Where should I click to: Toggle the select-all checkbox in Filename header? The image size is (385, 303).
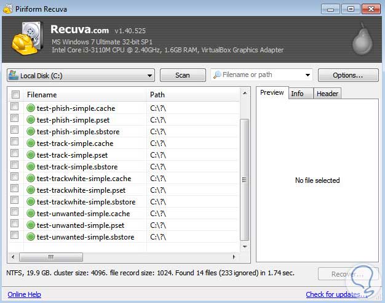click(15, 94)
